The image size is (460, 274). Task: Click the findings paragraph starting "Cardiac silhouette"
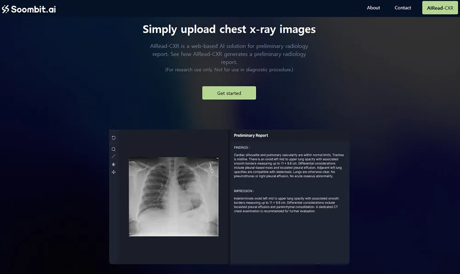289,166
